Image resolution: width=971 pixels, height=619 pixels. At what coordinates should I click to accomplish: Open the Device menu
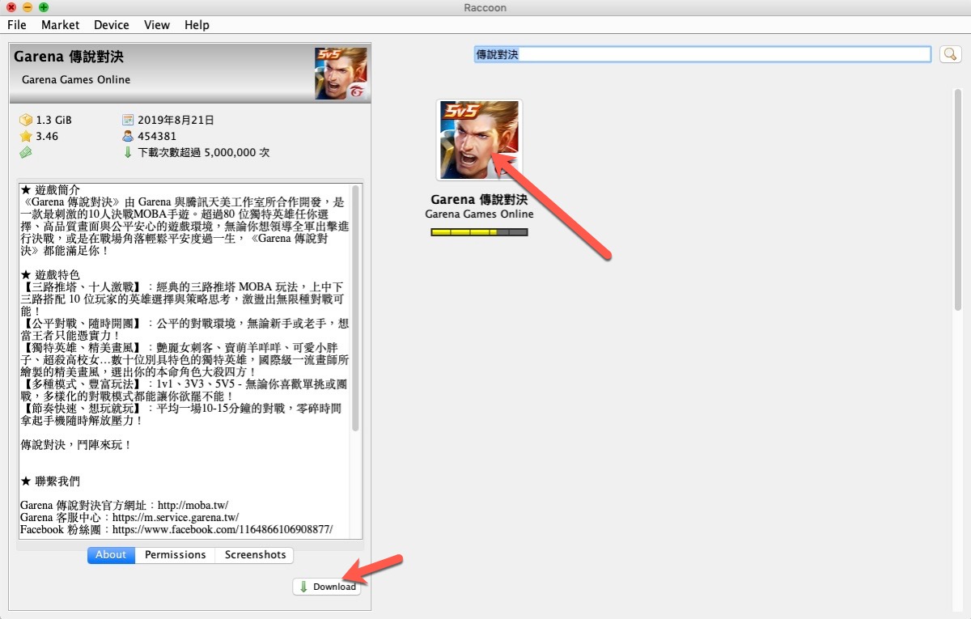tap(112, 25)
